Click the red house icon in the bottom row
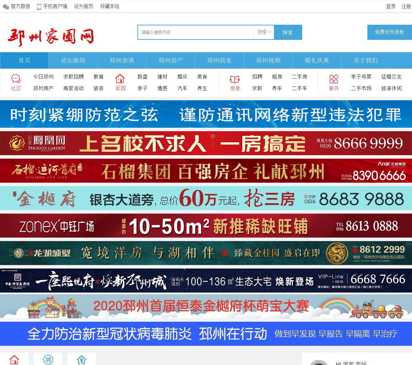Screen dimensions: 412x365 pos(14,360)
